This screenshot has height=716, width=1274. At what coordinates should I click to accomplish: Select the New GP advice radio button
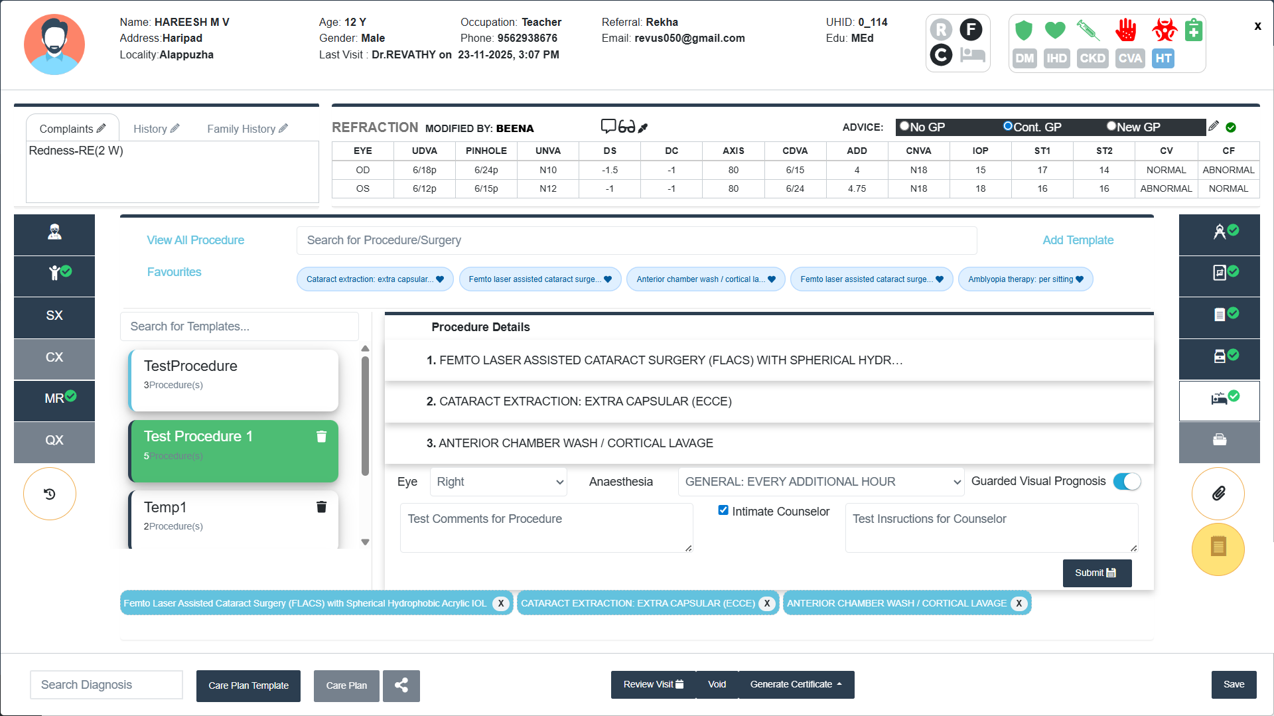tap(1111, 126)
